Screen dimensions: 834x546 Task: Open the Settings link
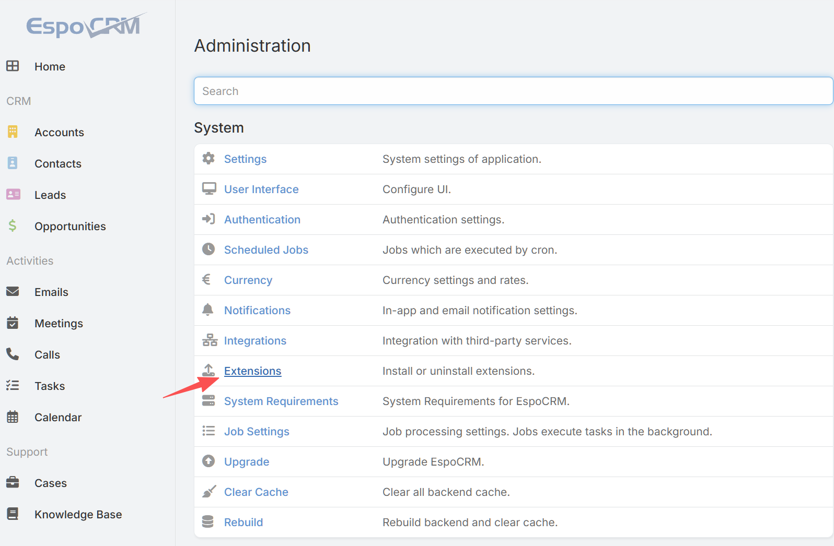point(245,159)
